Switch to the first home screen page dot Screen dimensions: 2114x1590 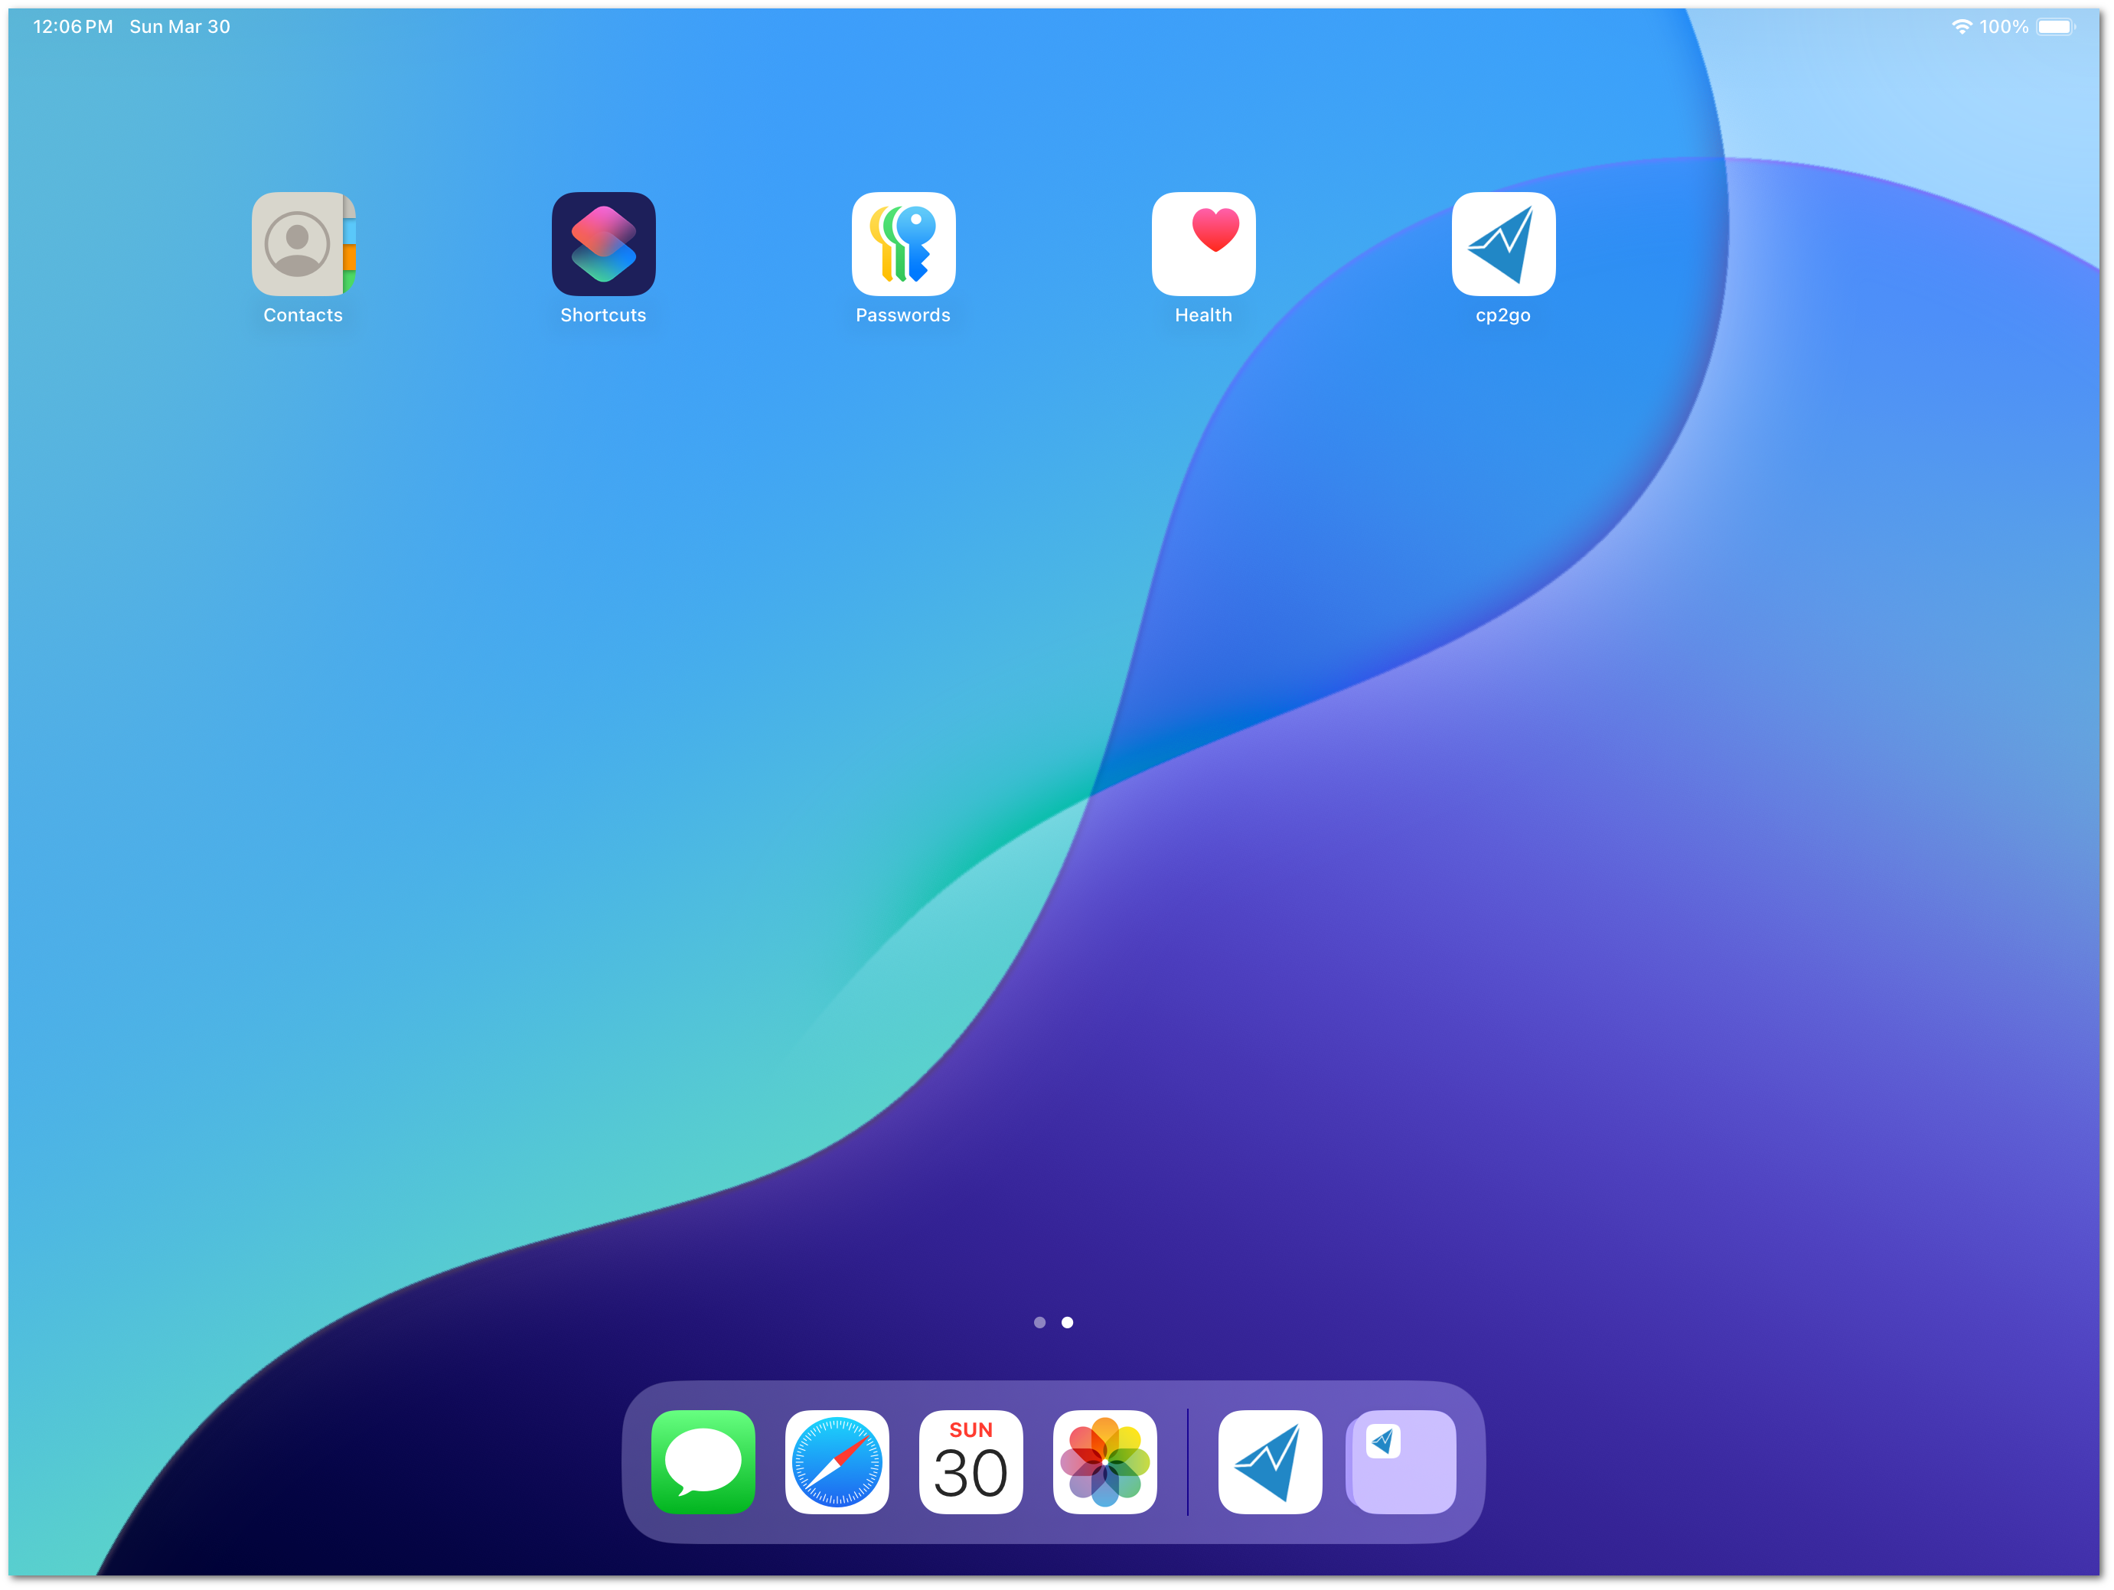tap(1040, 1322)
